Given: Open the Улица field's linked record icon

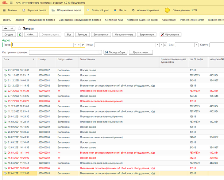Looking at the screenshot, I should pos(165,45).
